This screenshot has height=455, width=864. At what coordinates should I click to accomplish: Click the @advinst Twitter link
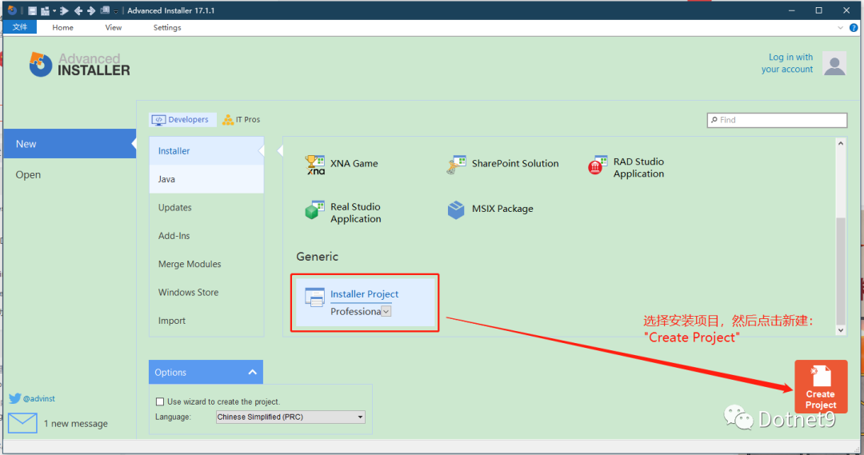(39, 399)
